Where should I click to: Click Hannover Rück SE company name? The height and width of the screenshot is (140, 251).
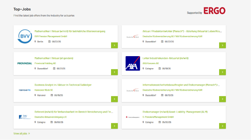(44, 90)
